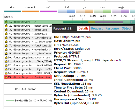Click the dns teal legend swatch
The height and width of the screenshot is (109, 135).
click(12, 11)
